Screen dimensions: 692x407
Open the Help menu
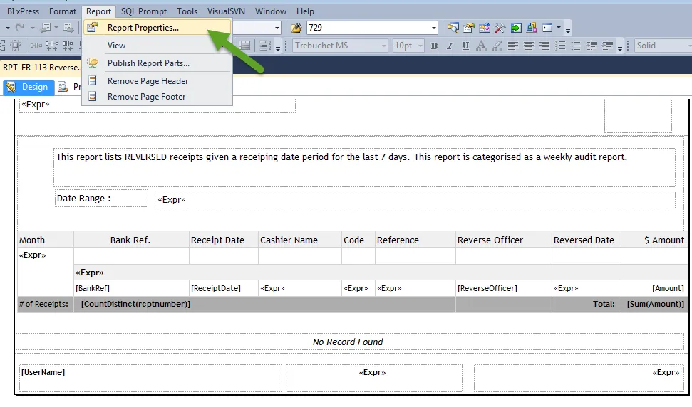(x=305, y=11)
